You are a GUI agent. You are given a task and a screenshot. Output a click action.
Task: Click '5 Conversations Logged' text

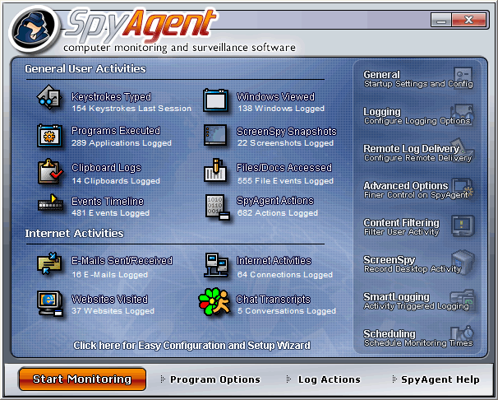coord(287,311)
